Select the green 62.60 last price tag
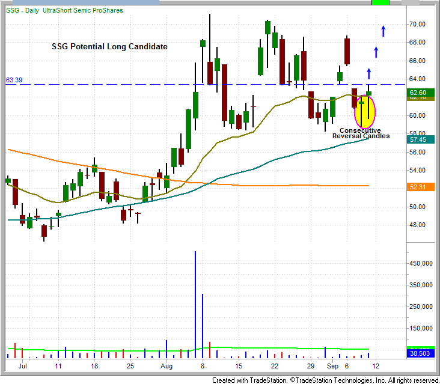 [x=420, y=93]
